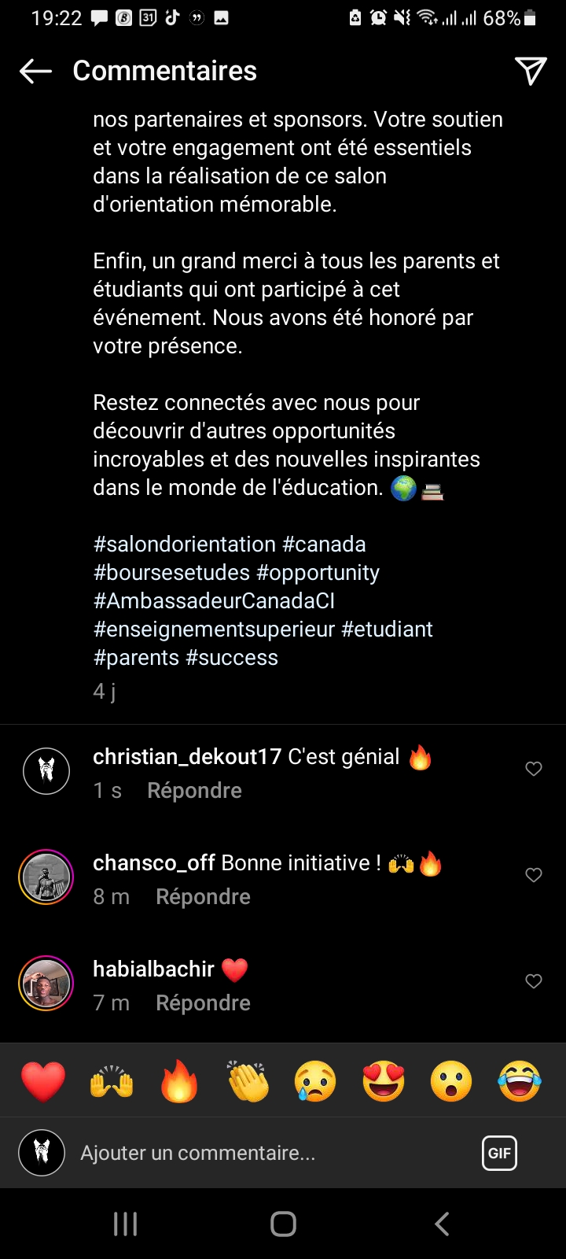Image resolution: width=566 pixels, height=1259 pixels.
Task: Insert the clapping hands emoji reaction
Action: [248, 1080]
